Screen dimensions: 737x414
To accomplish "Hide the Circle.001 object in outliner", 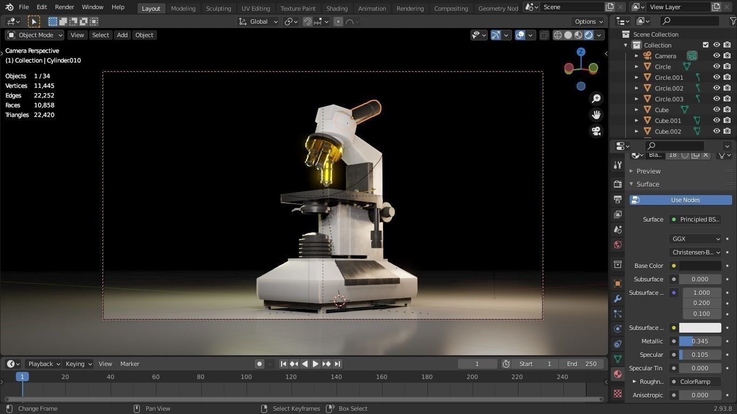I will (x=716, y=78).
